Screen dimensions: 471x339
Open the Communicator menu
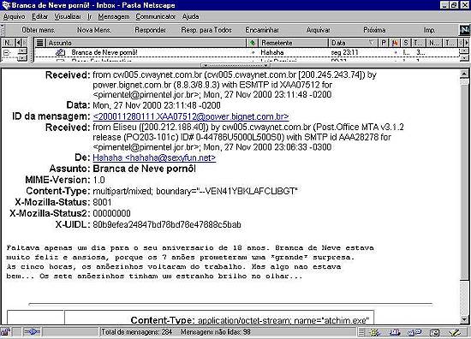pyautogui.click(x=156, y=16)
